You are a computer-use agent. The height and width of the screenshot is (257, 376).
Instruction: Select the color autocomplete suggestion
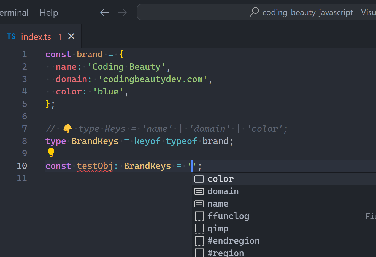coord(220,179)
